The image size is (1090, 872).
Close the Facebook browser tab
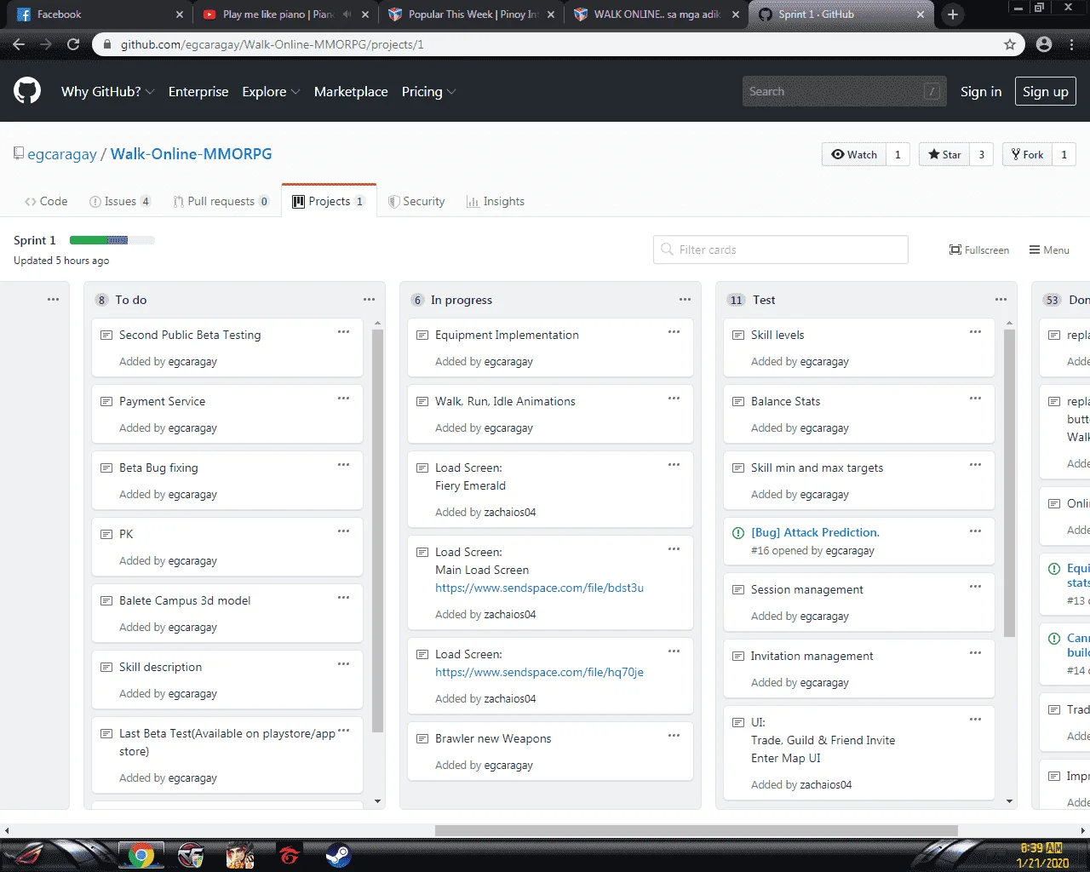point(180,14)
